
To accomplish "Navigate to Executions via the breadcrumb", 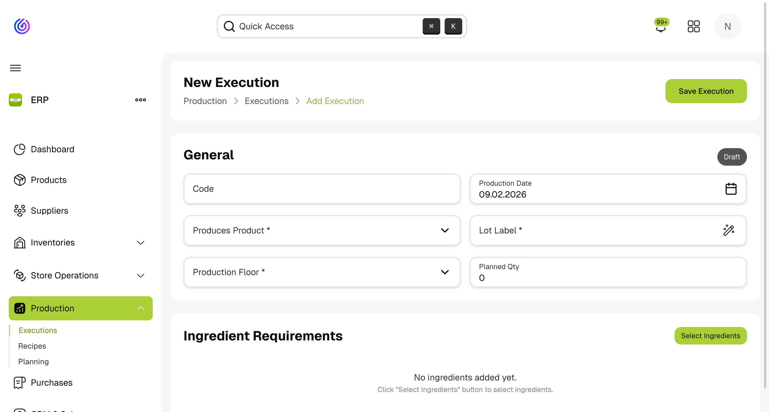I will 266,101.
